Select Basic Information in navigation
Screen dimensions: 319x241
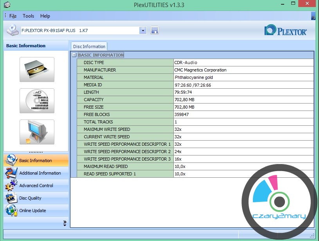(35, 161)
